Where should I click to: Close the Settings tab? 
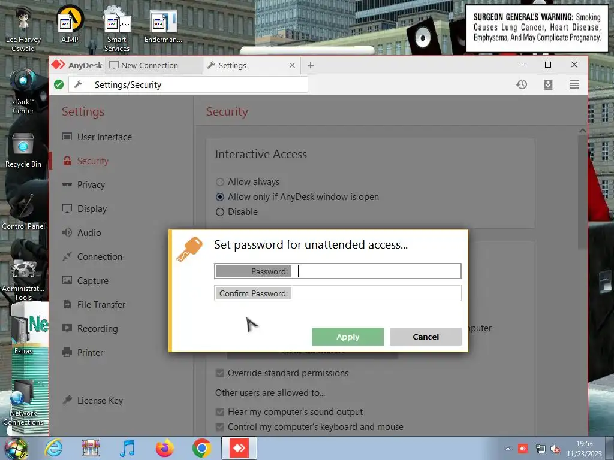[292, 65]
